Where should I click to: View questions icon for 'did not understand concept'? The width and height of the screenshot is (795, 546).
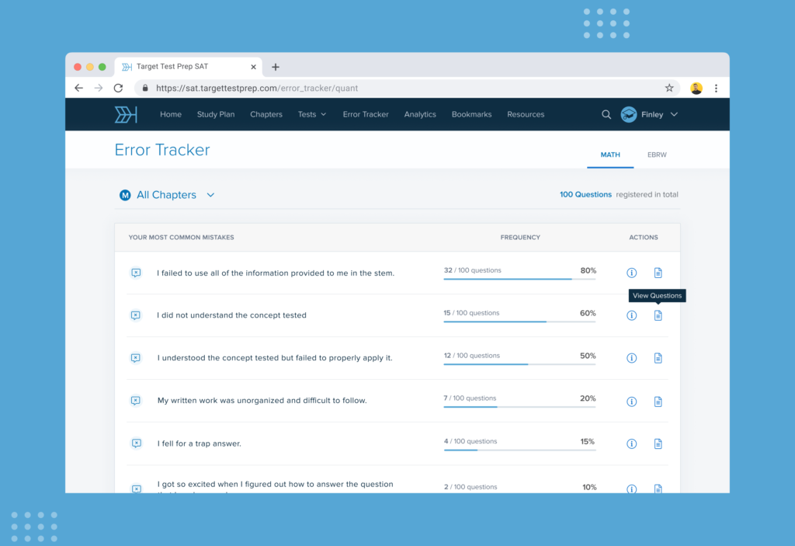658,315
